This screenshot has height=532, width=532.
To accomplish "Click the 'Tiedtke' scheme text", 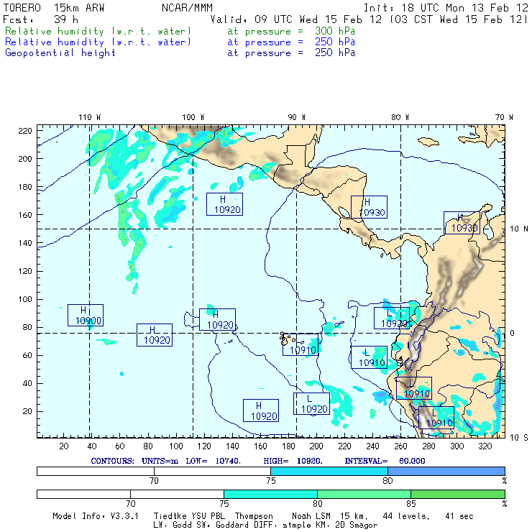I will coord(170,516).
